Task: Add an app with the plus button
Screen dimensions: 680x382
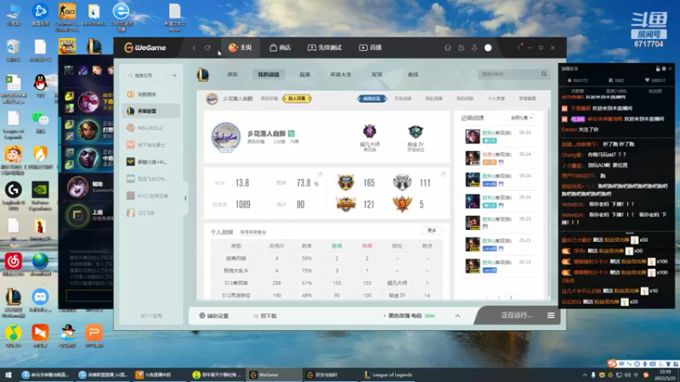Action: tap(174, 76)
